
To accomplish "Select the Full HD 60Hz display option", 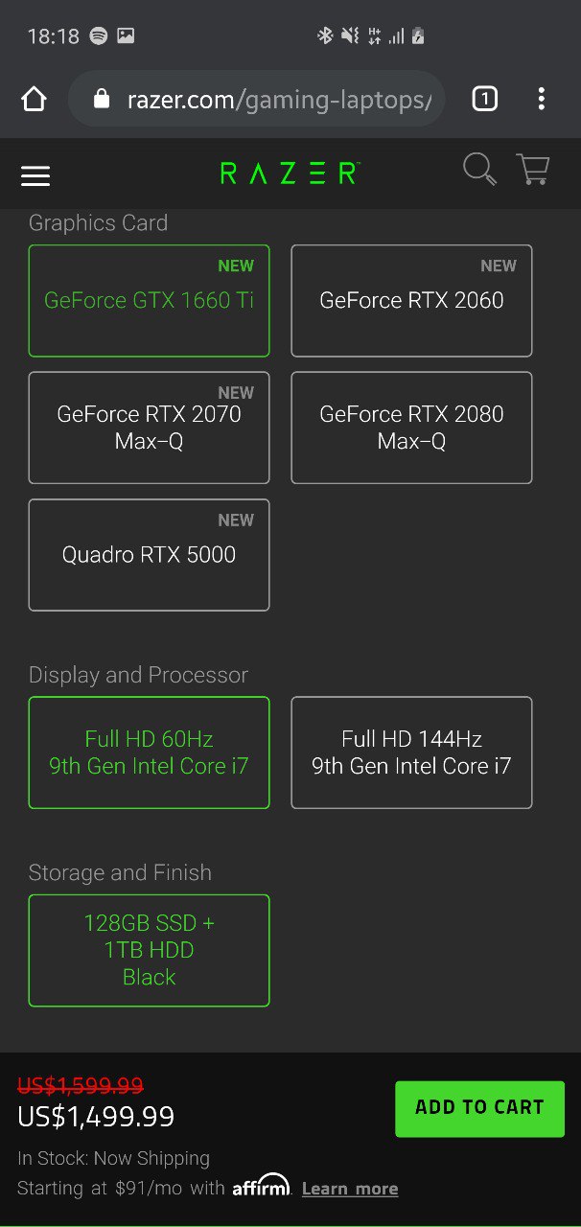I will click(149, 752).
